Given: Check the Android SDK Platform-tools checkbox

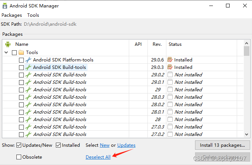Looking at the screenshot, I should click(21, 60).
